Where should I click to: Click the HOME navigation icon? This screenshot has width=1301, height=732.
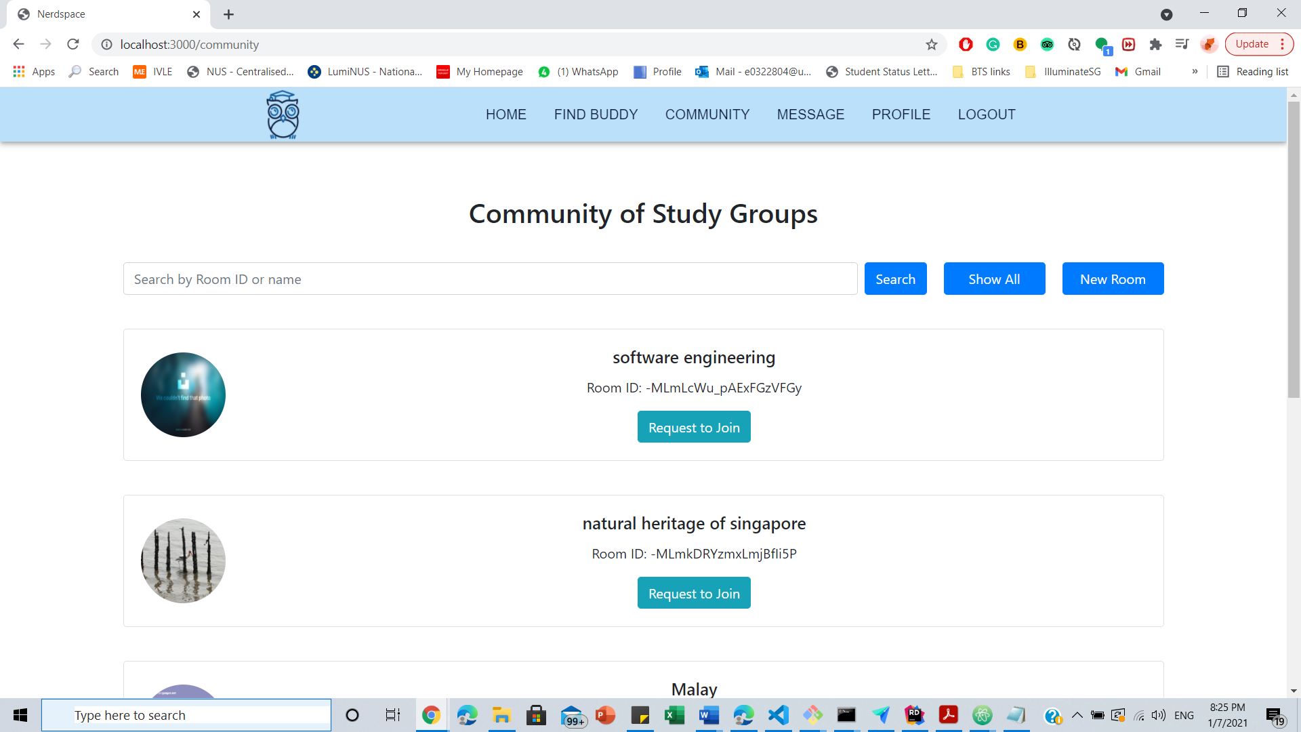click(505, 113)
